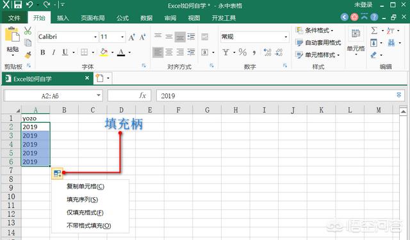Screen dimensions: 410x240
Task: Open the new document dropdown arrow beside tab
Action: (108, 78)
